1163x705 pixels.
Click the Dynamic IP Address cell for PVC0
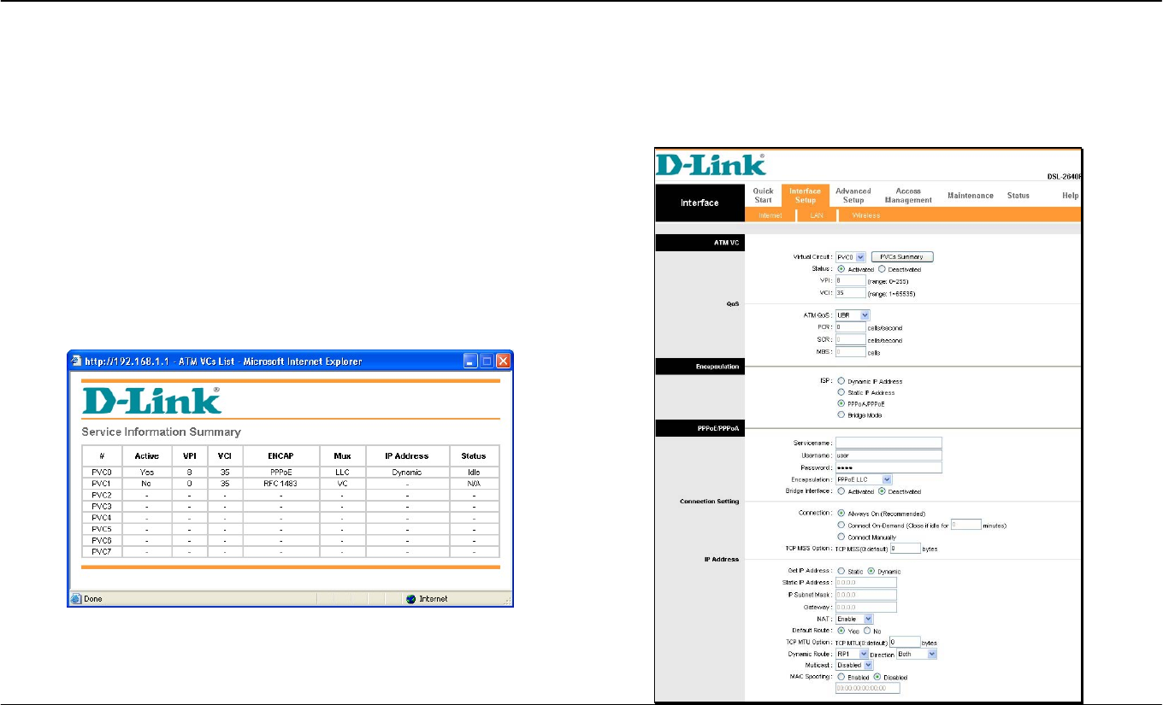[x=407, y=472]
